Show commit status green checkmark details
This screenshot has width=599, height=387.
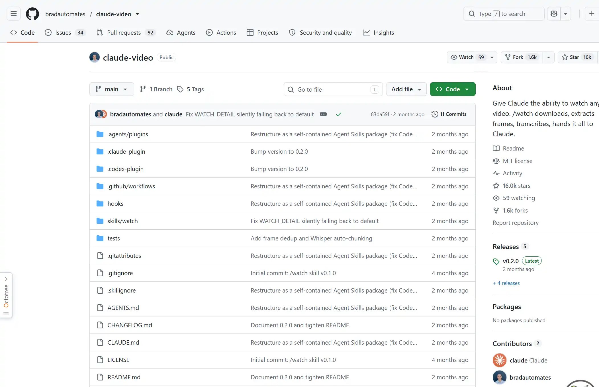tap(339, 114)
